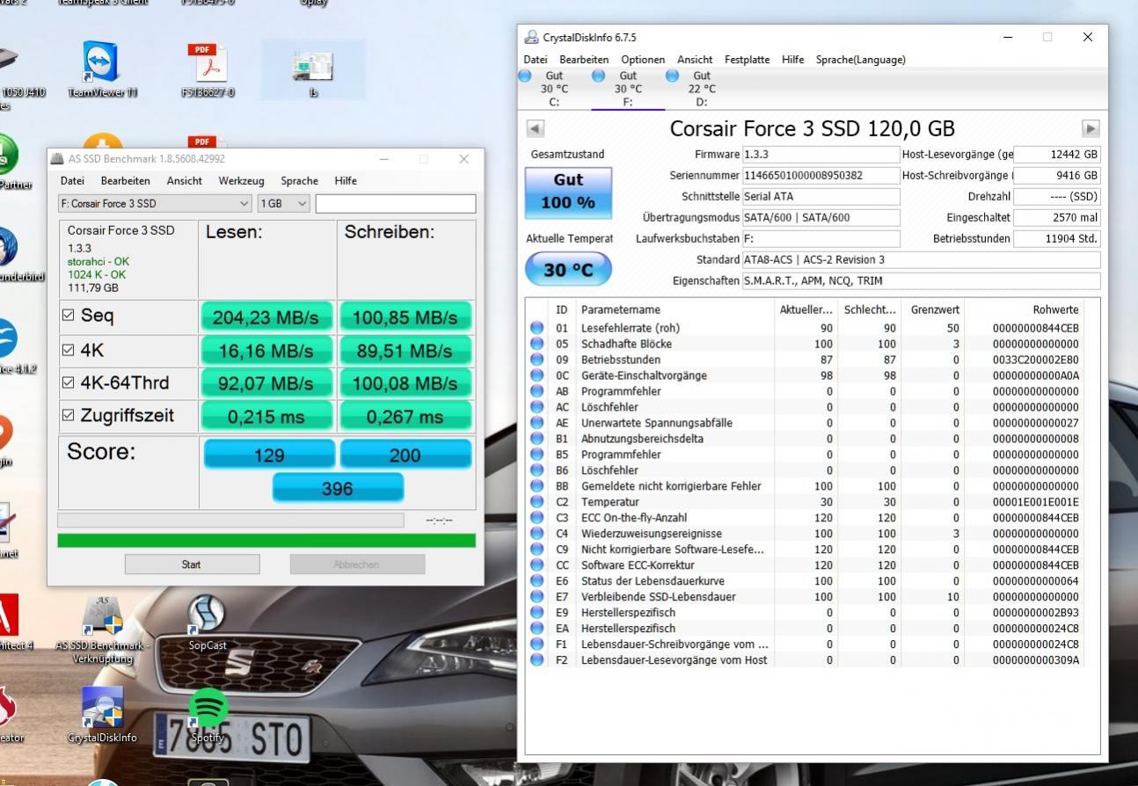This screenshot has width=1138, height=786.
Task: Click the green benchmark progress bar
Action: click(x=266, y=540)
